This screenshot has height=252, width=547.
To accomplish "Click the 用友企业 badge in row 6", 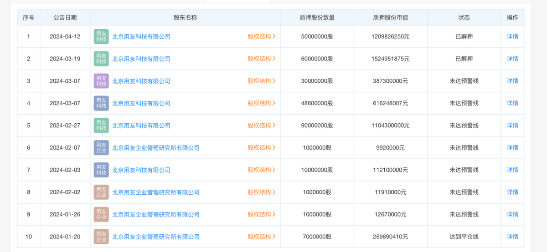I will click(101, 148).
